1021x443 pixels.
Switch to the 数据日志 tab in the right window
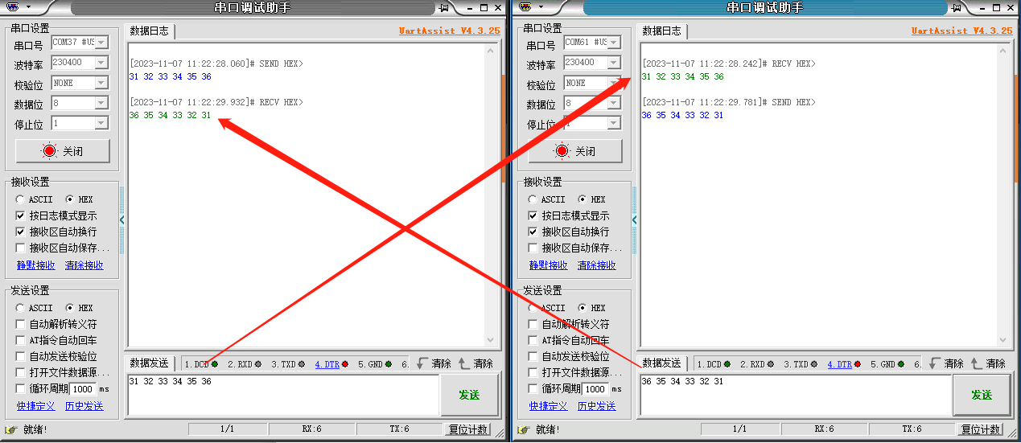point(661,31)
